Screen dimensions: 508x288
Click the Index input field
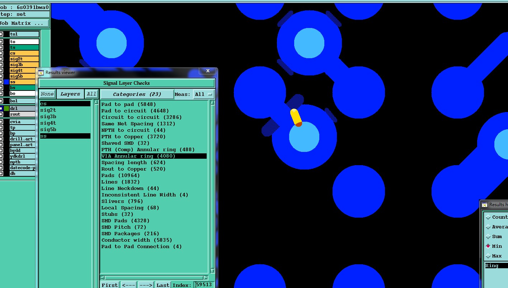[x=204, y=284]
